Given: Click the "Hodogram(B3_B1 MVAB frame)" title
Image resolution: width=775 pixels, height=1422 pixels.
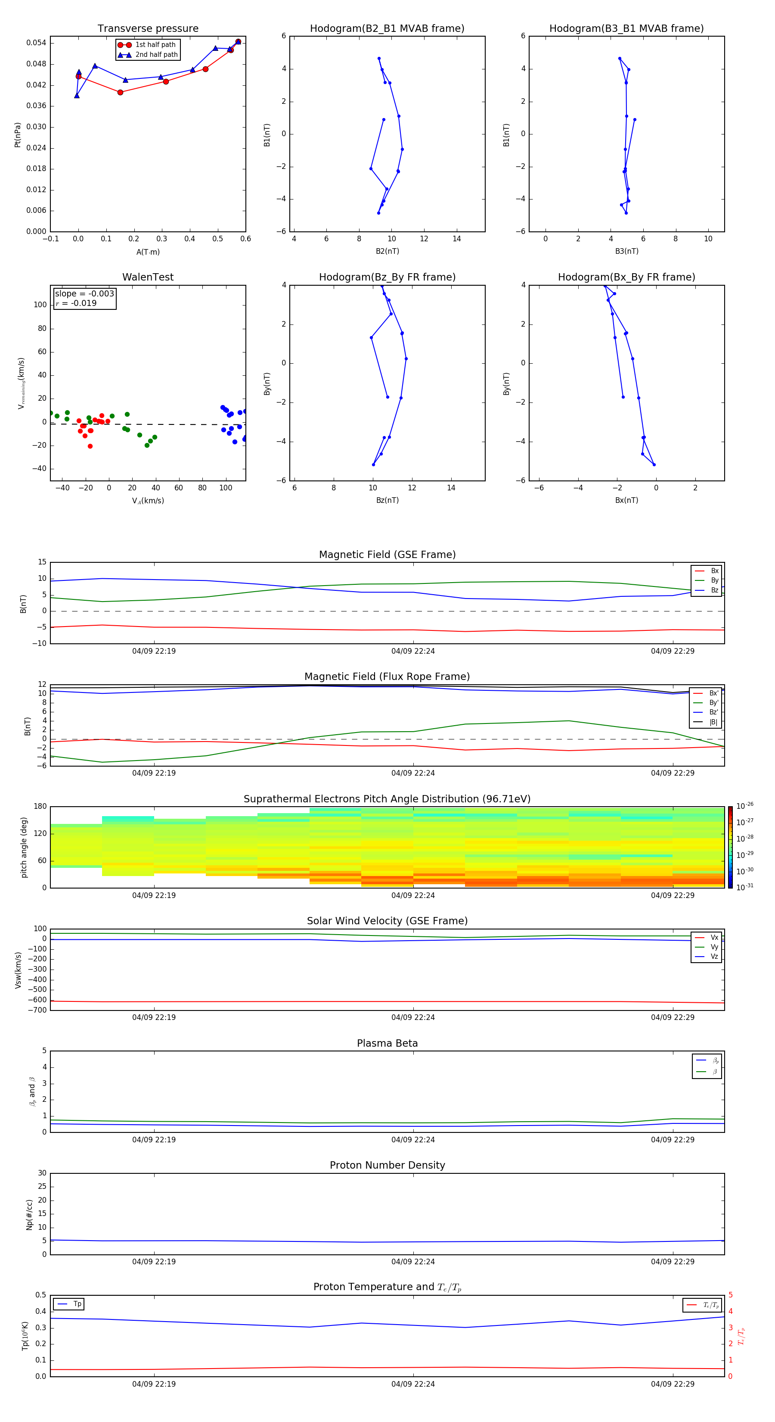Looking at the screenshot, I should point(626,29).
